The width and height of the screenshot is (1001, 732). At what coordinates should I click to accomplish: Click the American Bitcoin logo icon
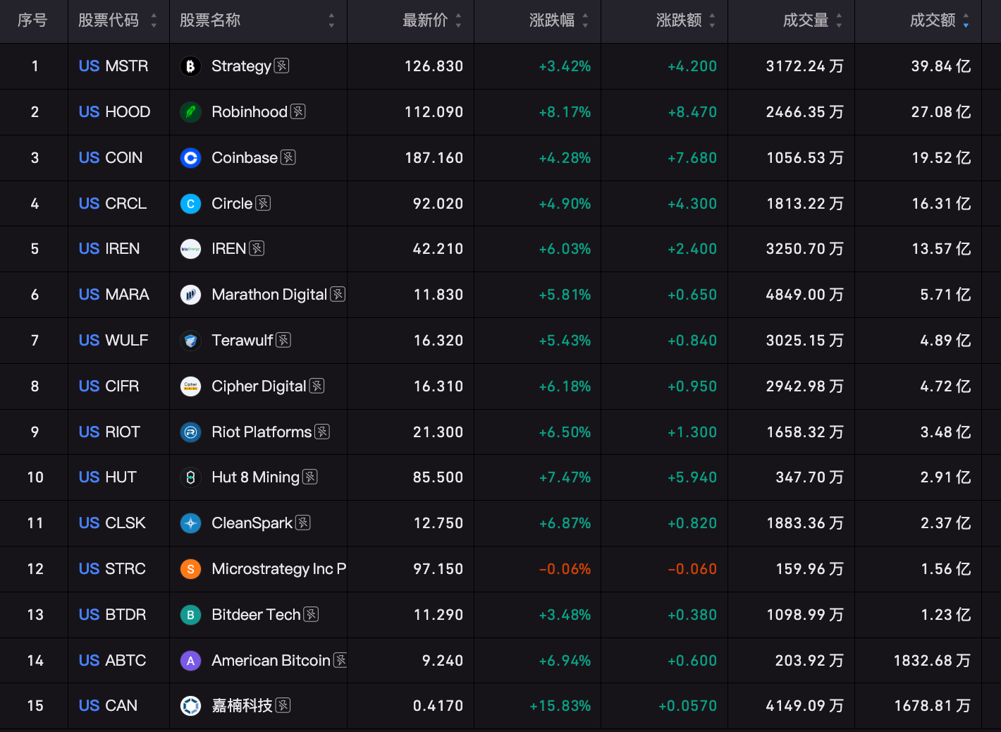point(190,661)
